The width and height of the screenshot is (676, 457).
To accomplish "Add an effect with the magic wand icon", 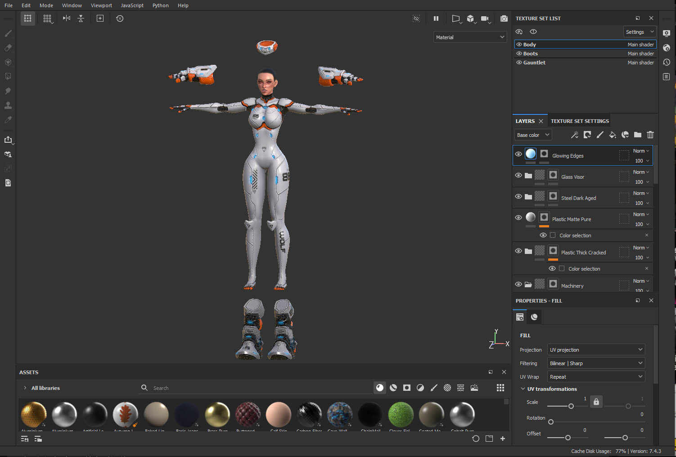I will pyautogui.click(x=575, y=135).
